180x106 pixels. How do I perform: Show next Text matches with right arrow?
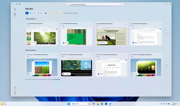[x=166, y=33]
